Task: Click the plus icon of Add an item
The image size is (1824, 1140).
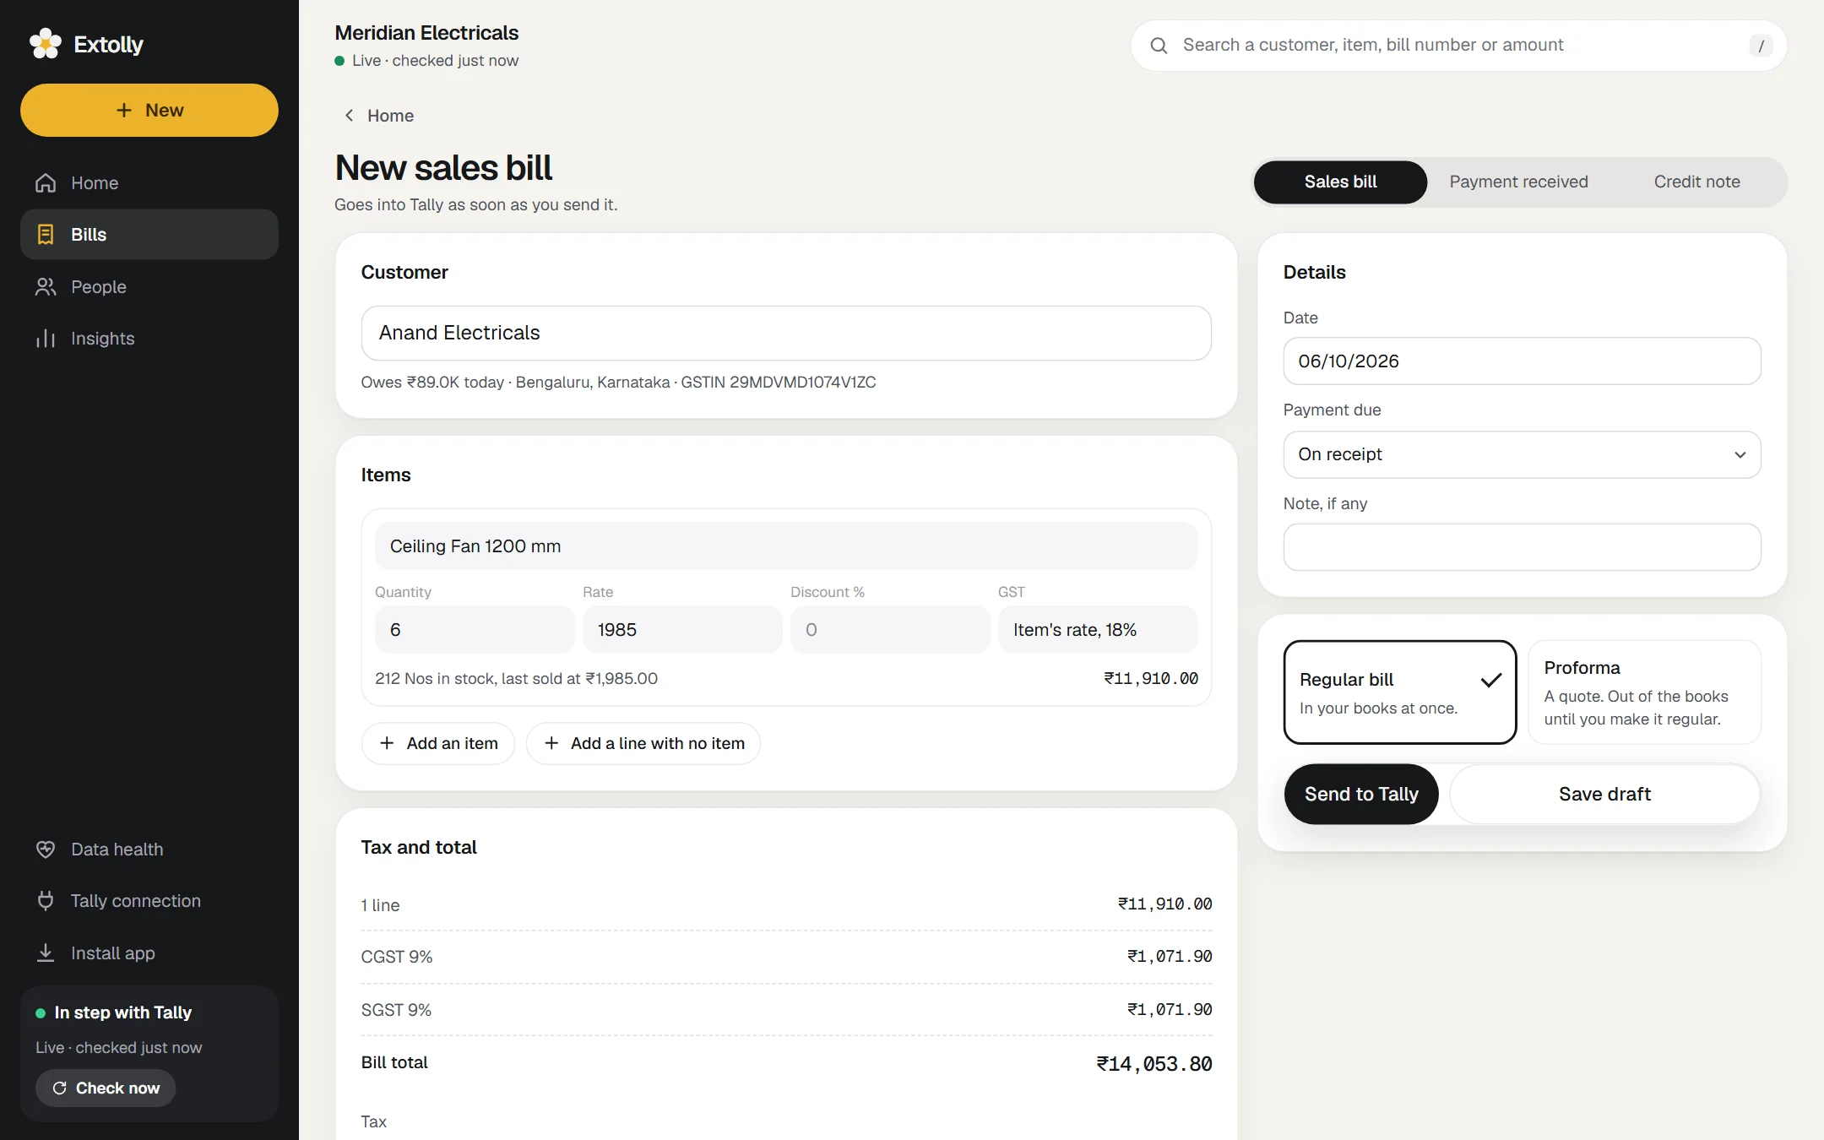Action: (387, 742)
